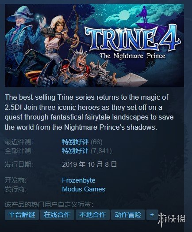Click the recent review count (66)
The width and height of the screenshot is (192, 232).
96,142
